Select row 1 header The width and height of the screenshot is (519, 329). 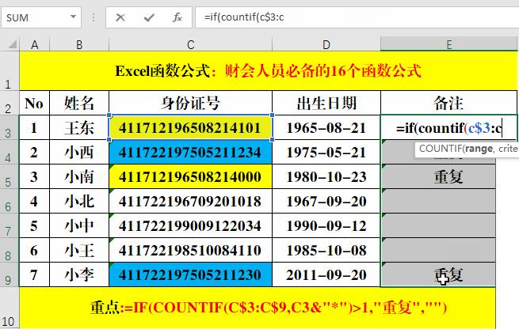pyautogui.click(x=10, y=70)
